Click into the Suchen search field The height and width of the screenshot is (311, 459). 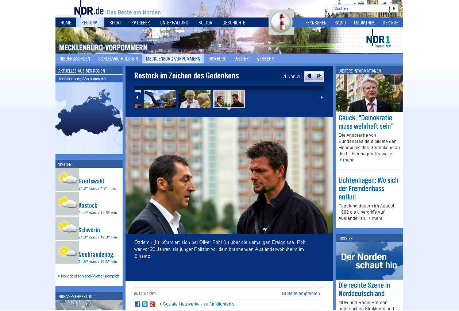(x=360, y=8)
